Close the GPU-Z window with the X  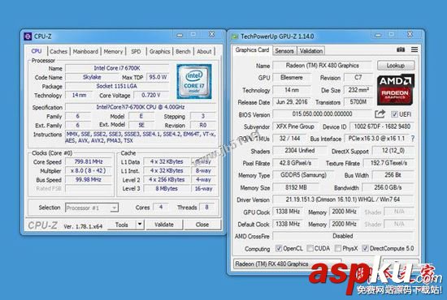410,34
